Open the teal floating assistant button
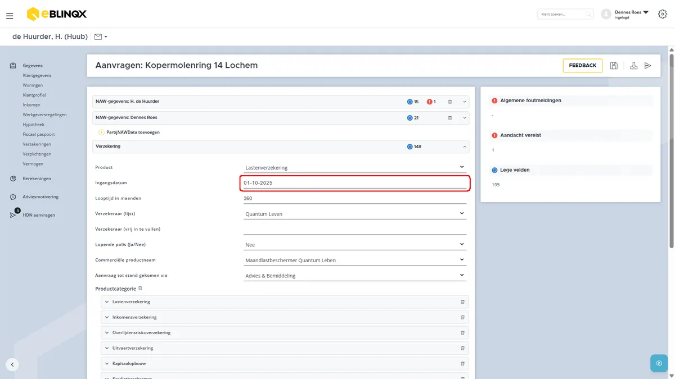The image size is (675, 379). tap(659, 363)
